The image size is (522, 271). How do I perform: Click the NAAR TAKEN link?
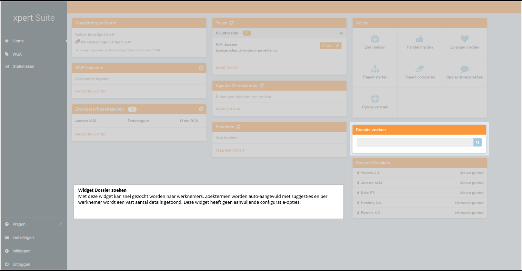pos(227,68)
